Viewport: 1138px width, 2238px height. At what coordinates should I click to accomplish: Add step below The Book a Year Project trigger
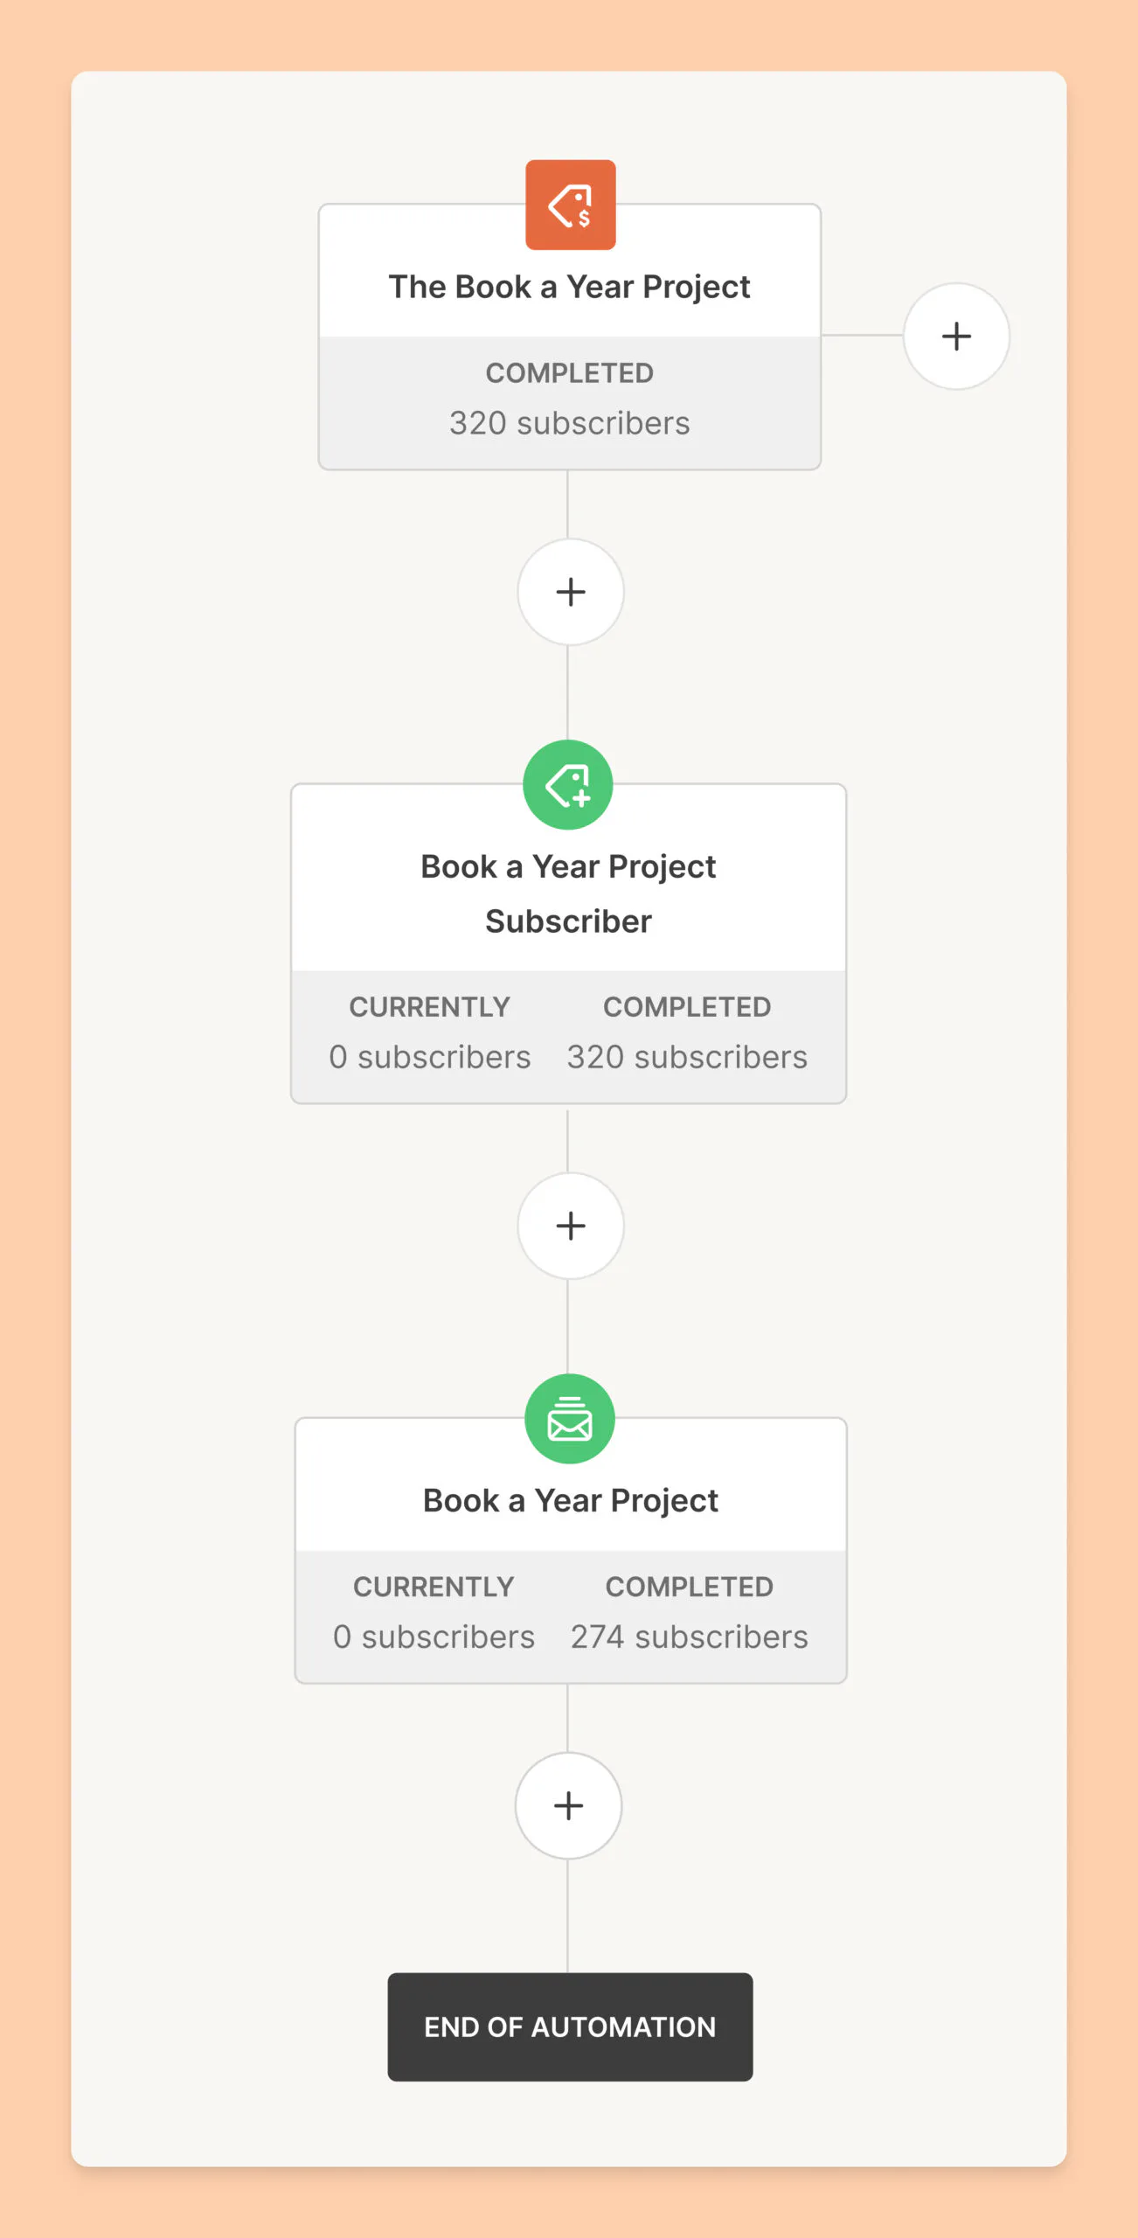[570, 592]
